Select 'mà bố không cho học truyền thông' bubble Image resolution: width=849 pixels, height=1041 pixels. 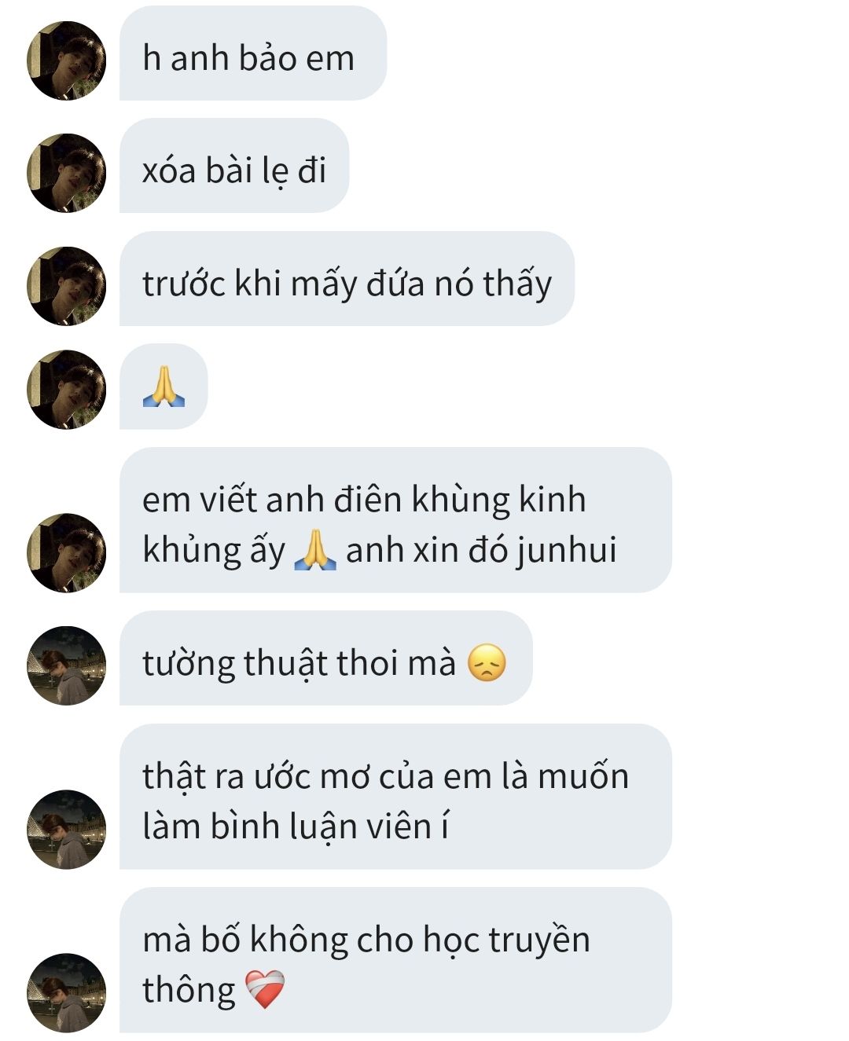pos(395,960)
